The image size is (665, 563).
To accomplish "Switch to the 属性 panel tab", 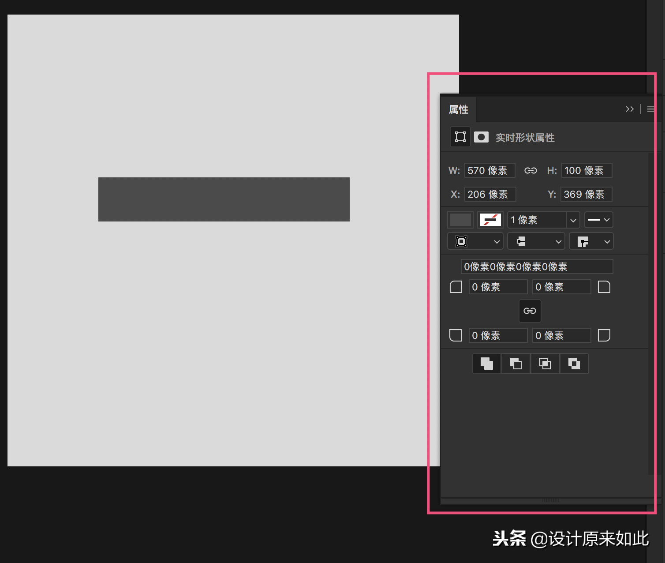I will 458,109.
